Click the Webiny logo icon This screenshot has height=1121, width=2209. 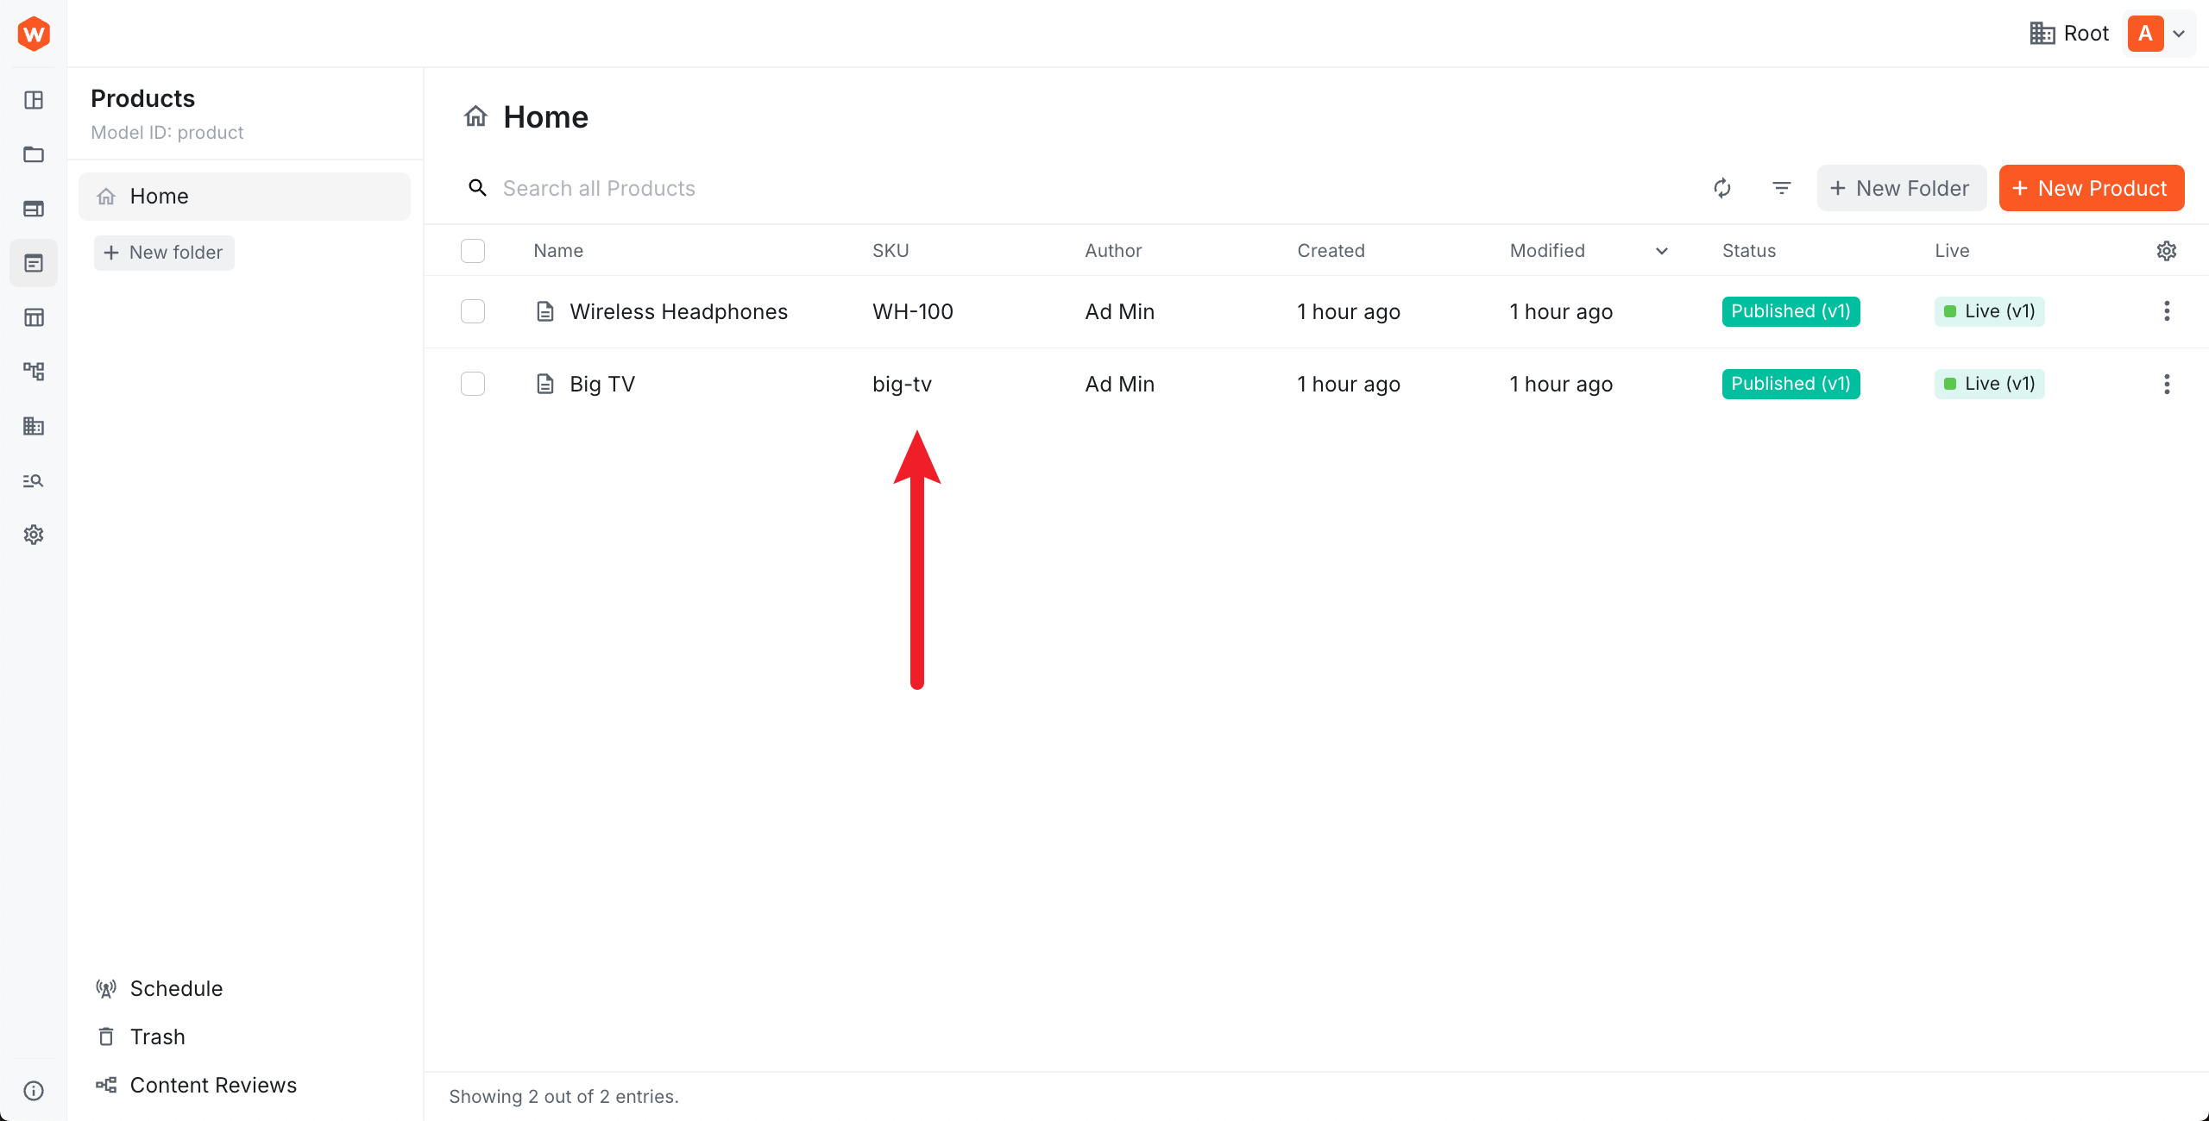(34, 34)
